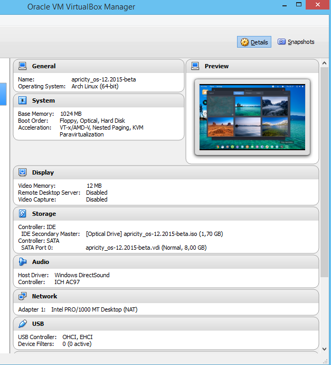The height and width of the screenshot is (365, 331).
Task: Click the Storage hard disk icon
Action: point(23,214)
